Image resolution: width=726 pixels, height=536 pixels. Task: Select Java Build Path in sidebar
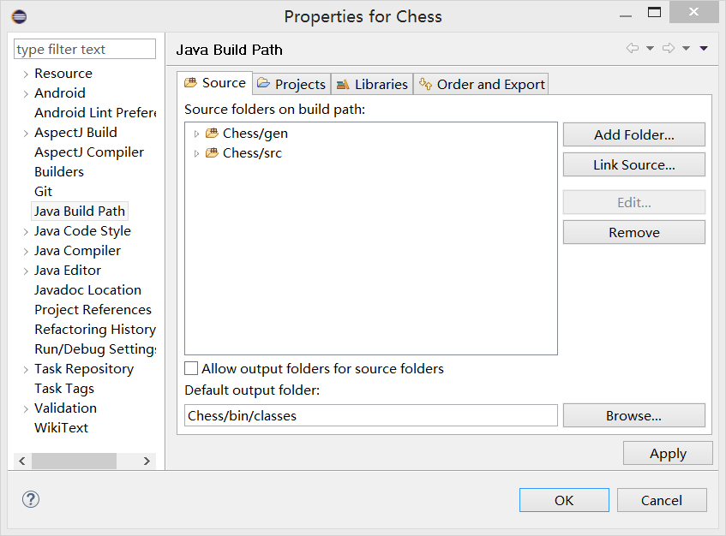click(80, 211)
